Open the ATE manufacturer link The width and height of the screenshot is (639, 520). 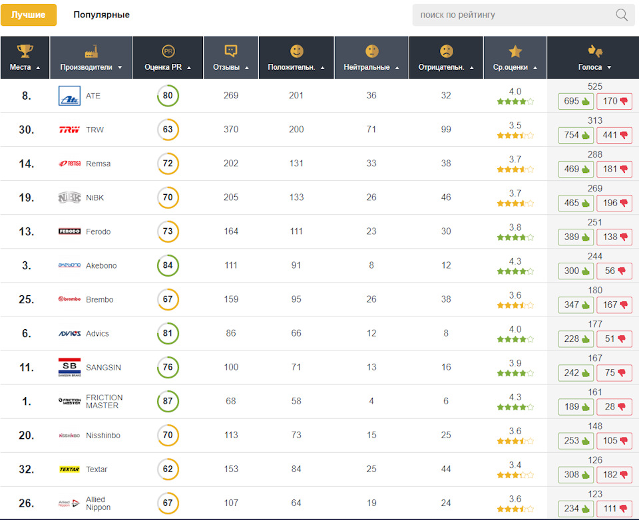tap(93, 96)
